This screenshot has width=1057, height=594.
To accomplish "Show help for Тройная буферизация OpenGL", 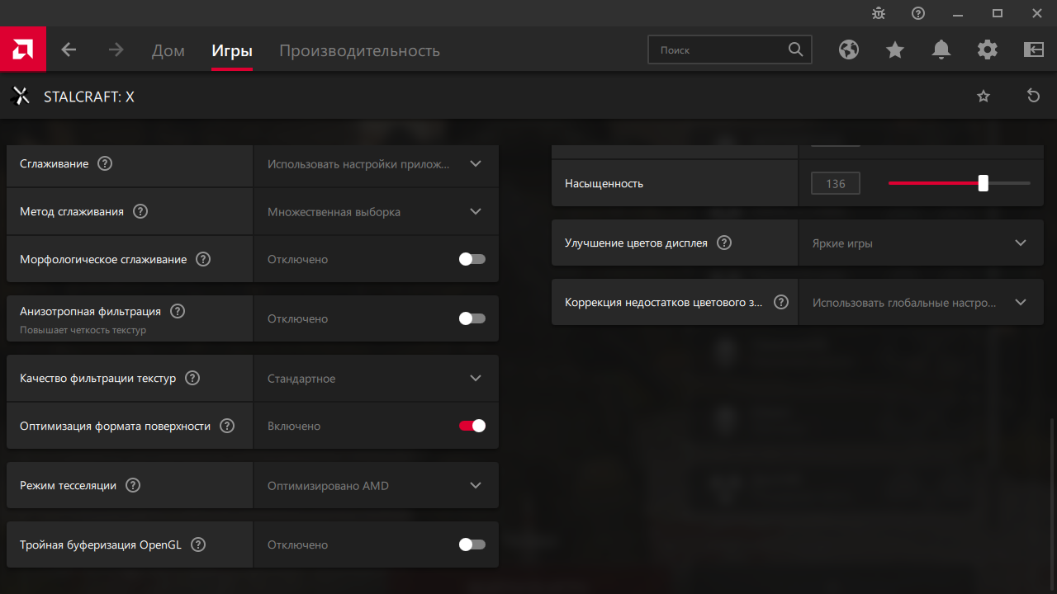I will [198, 544].
